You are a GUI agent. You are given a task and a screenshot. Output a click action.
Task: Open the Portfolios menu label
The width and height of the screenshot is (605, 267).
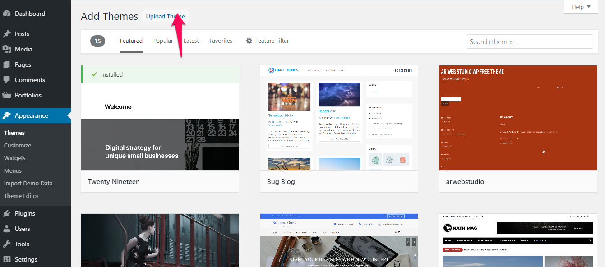click(x=28, y=95)
